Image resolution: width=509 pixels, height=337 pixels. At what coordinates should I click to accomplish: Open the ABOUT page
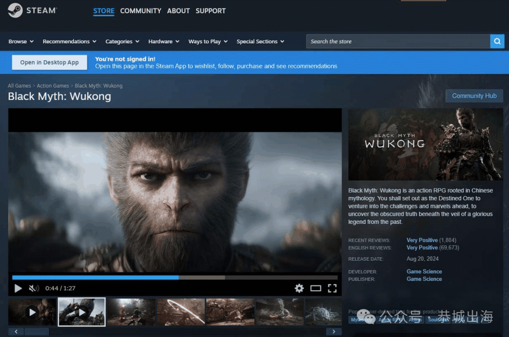[x=178, y=11]
